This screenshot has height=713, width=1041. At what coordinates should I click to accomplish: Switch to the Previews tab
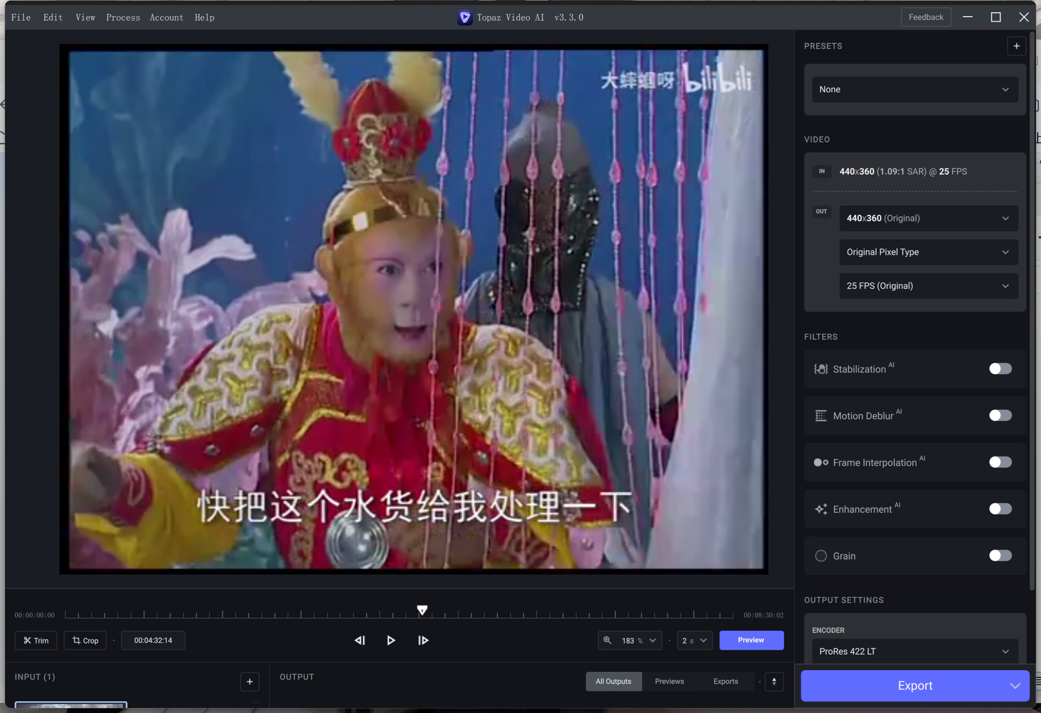point(669,681)
